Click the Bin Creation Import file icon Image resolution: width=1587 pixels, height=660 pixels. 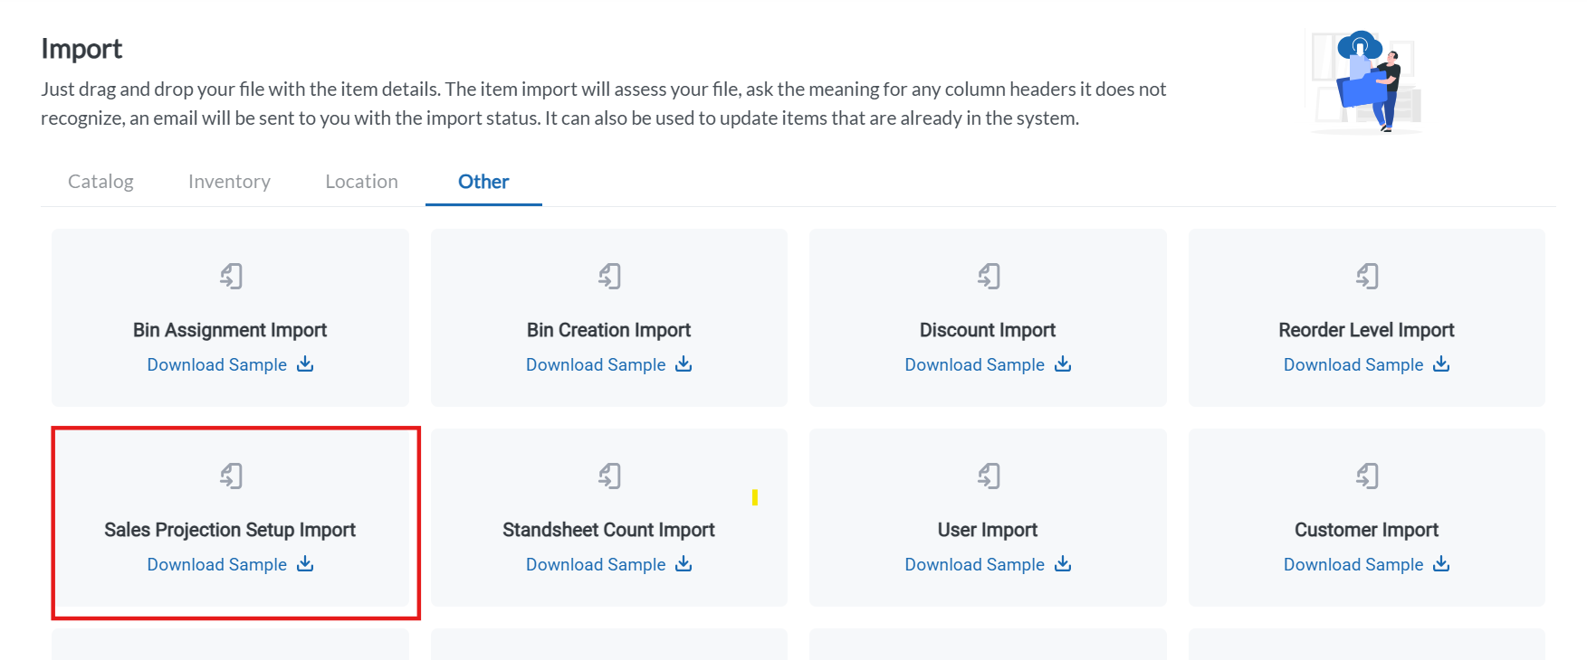click(609, 276)
